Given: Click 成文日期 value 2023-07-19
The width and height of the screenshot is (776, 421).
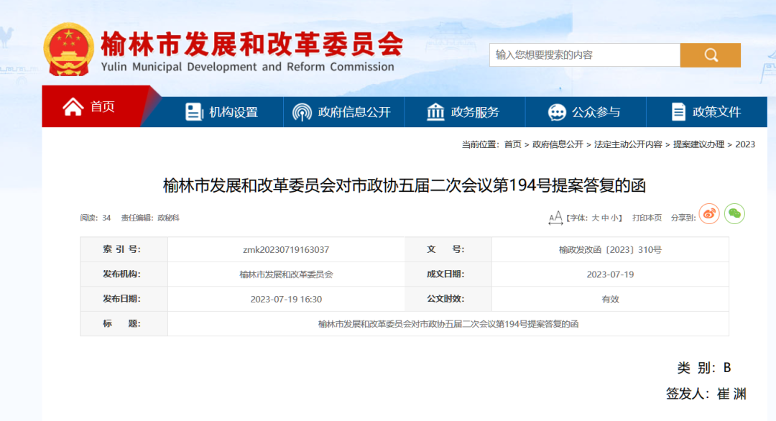Looking at the screenshot, I should 610,274.
